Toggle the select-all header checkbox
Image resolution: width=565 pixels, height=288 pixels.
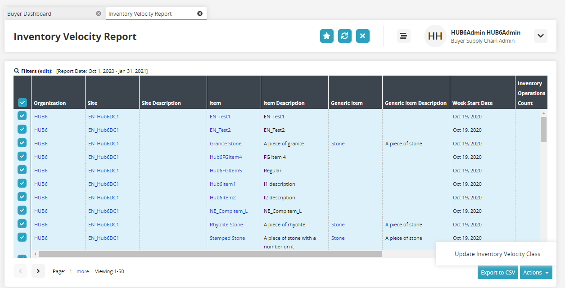click(23, 103)
